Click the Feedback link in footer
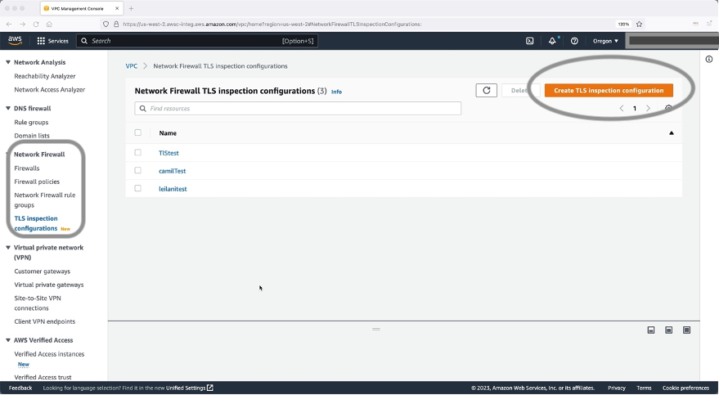The width and height of the screenshot is (719, 395). pos(20,388)
